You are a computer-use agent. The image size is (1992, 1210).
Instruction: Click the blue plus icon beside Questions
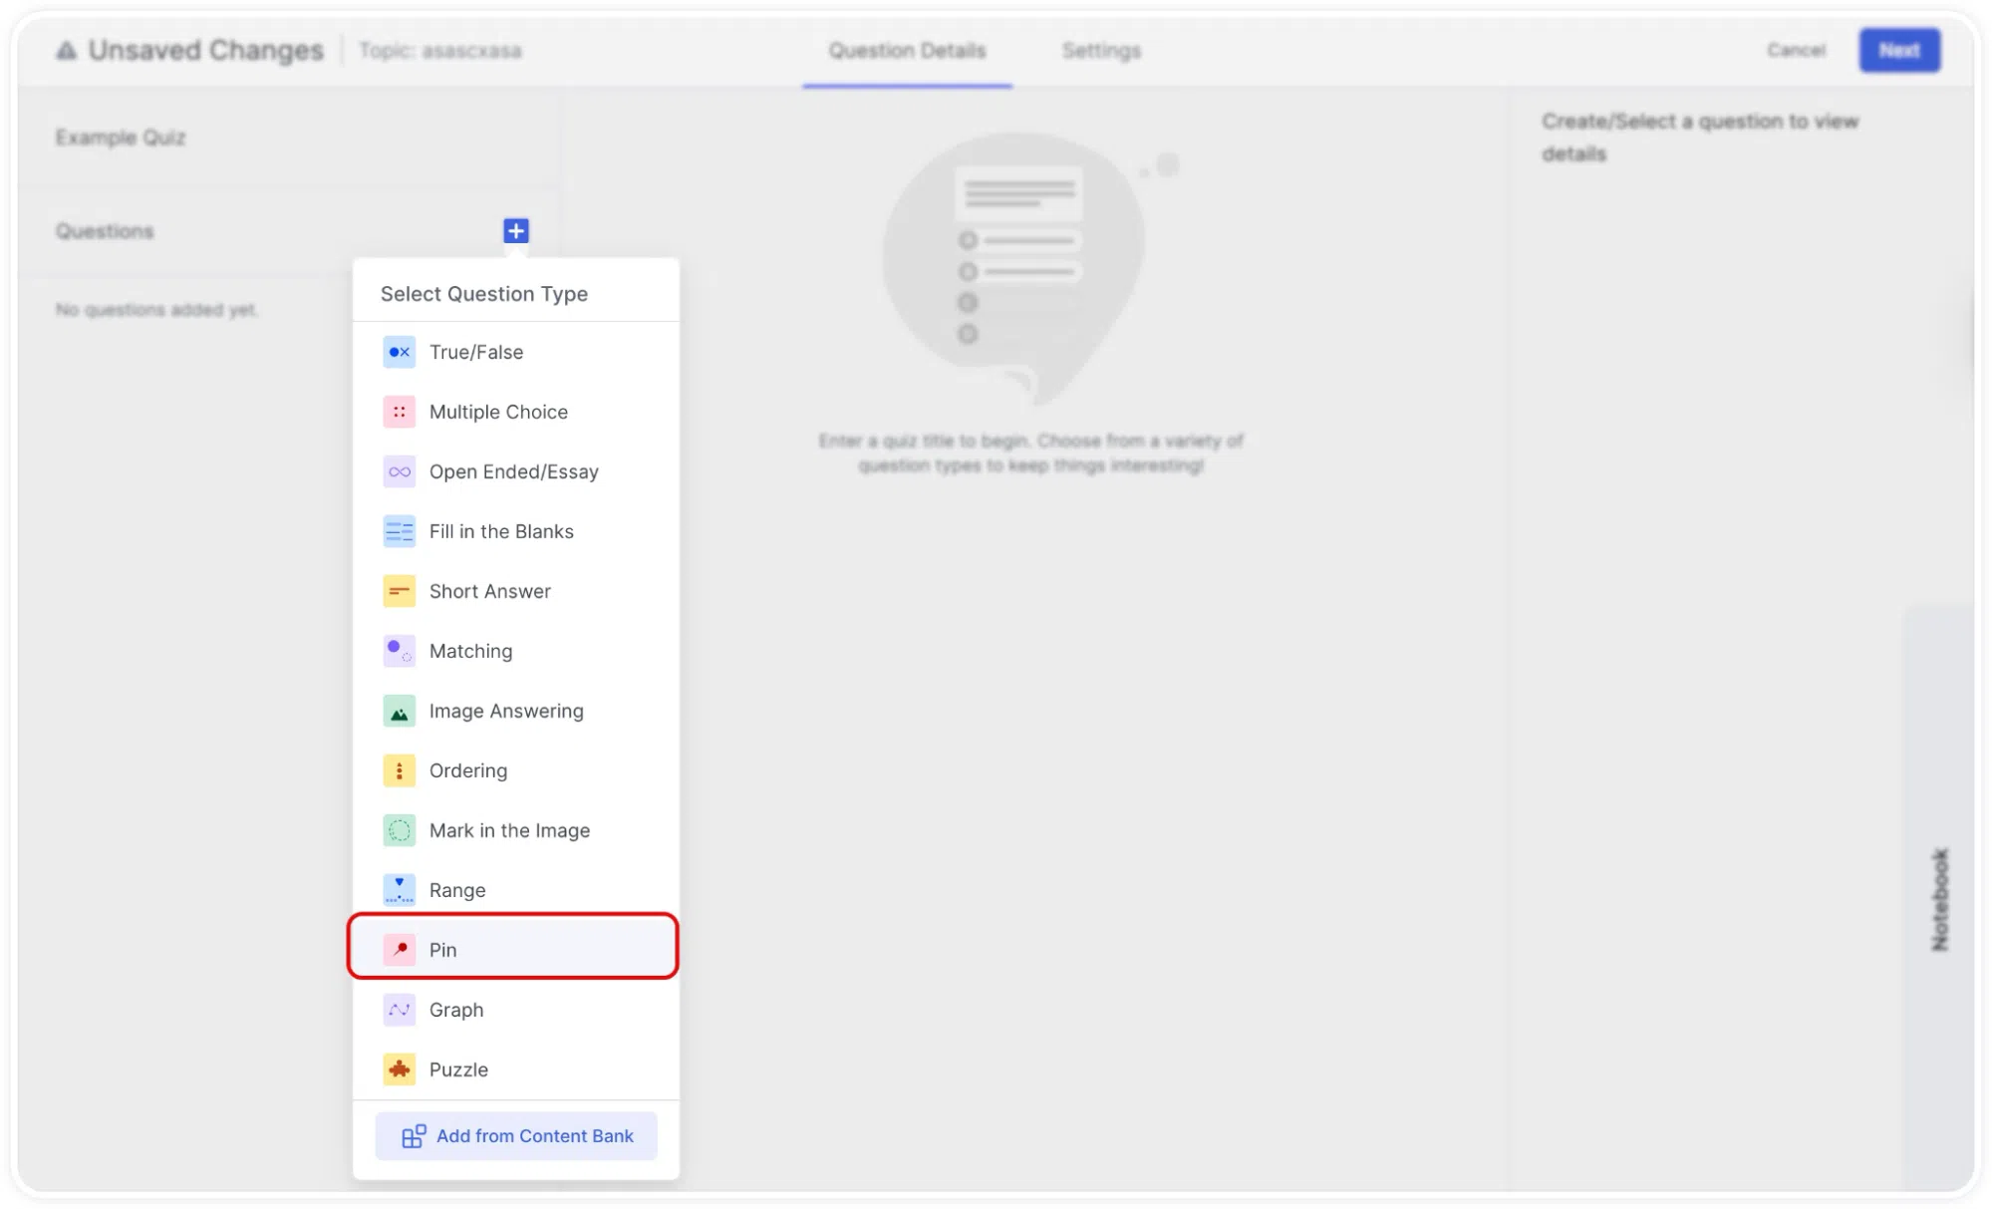515,231
